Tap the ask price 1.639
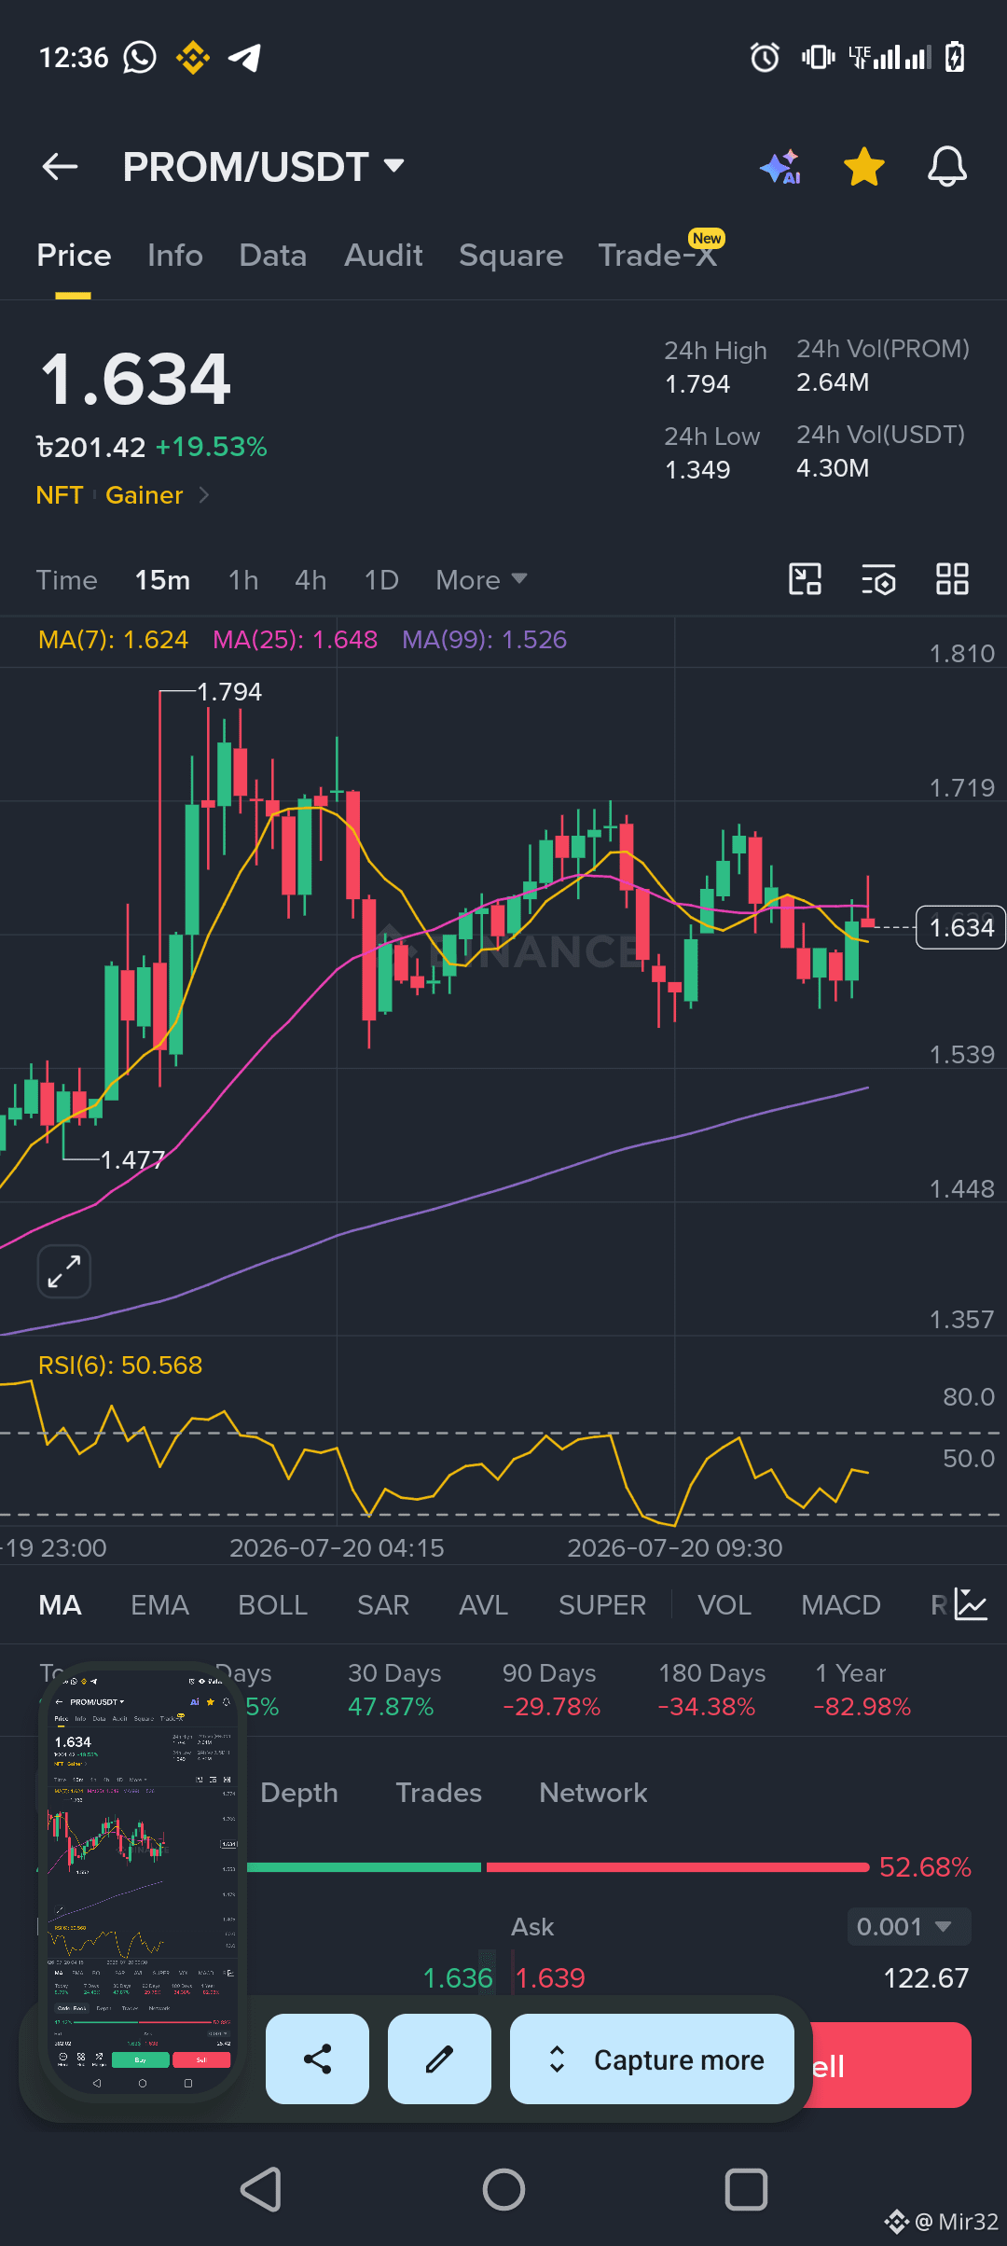Image resolution: width=1007 pixels, height=2246 pixels. point(550,1978)
